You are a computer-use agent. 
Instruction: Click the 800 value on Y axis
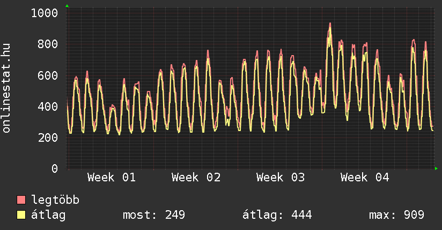point(47,44)
